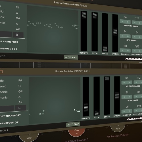Select root note A in the A11 window
This screenshot has height=142, width=142.
tap(20, 97)
